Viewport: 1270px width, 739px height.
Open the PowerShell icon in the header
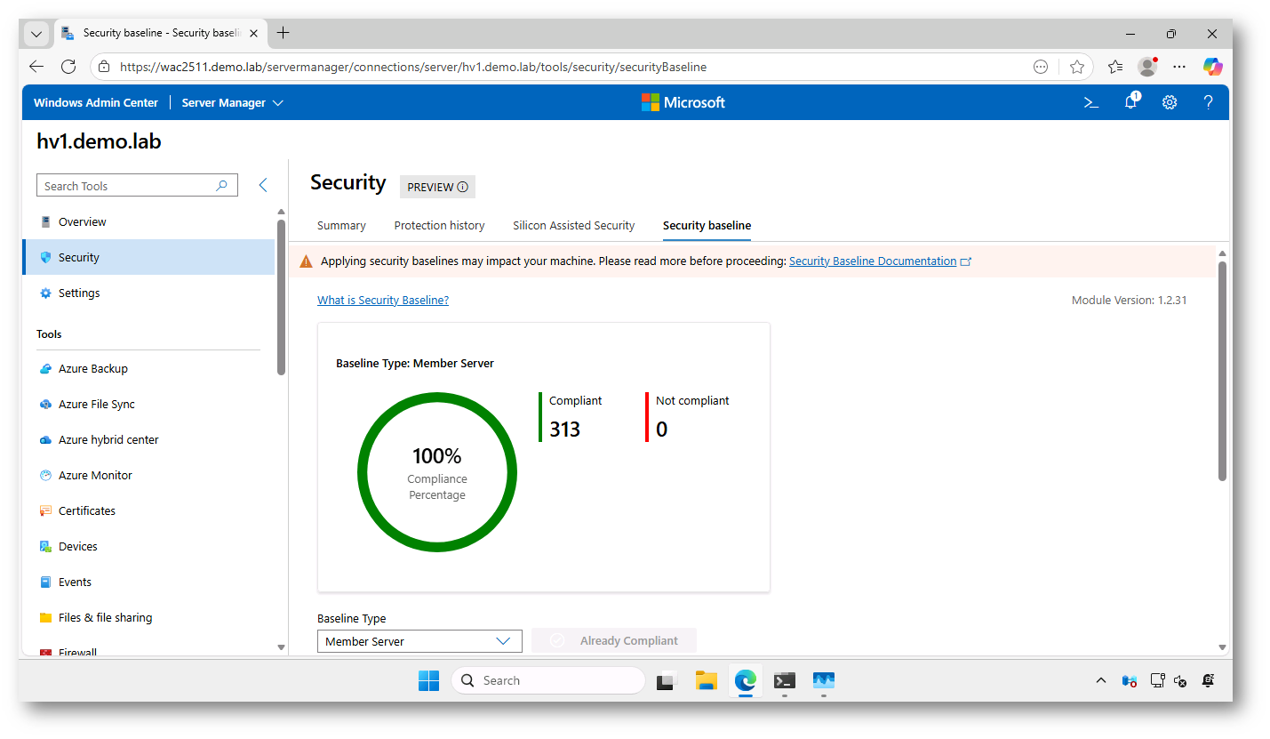(x=1091, y=102)
